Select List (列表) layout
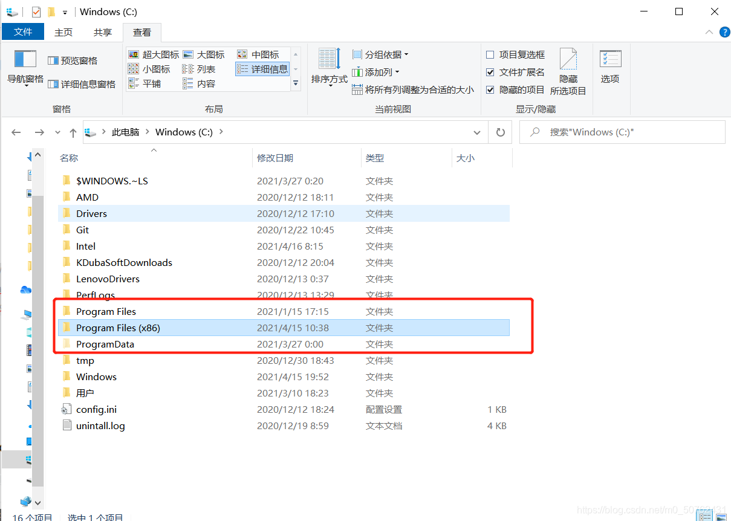Screen dimensions: 731x521 click(x=200, y=69)
